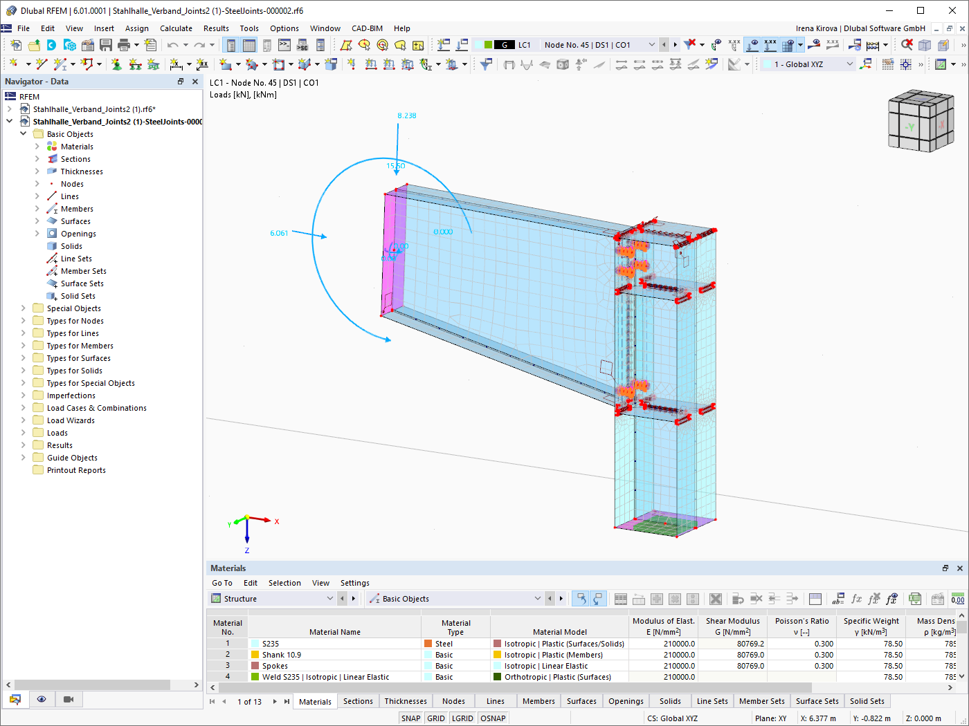Switch to the Surfaces tab
Image resolution: width=969 pixels, height=726 pixels.
(x=581, y=701)
